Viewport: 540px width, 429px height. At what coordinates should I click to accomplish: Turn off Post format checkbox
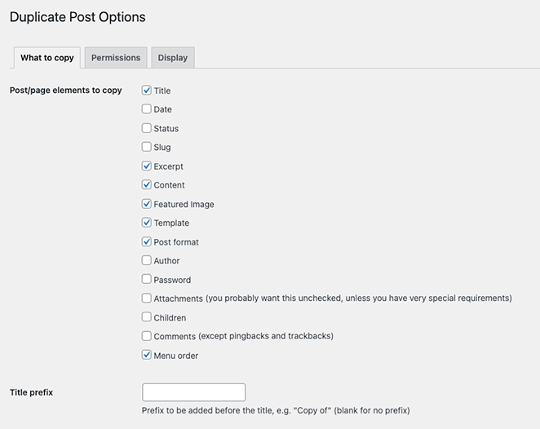tap(146, 241)
